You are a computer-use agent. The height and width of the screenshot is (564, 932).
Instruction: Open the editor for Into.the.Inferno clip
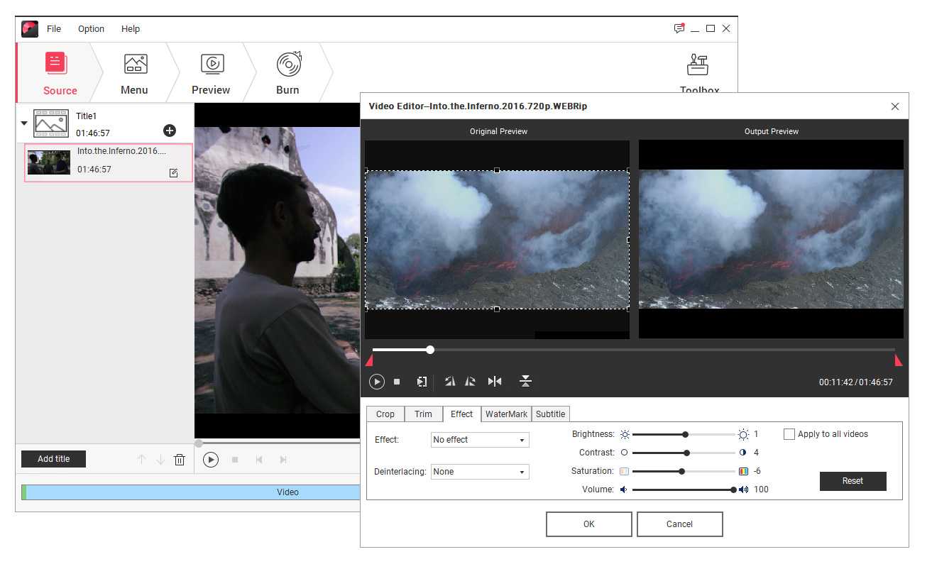click(x=173, y=172)
